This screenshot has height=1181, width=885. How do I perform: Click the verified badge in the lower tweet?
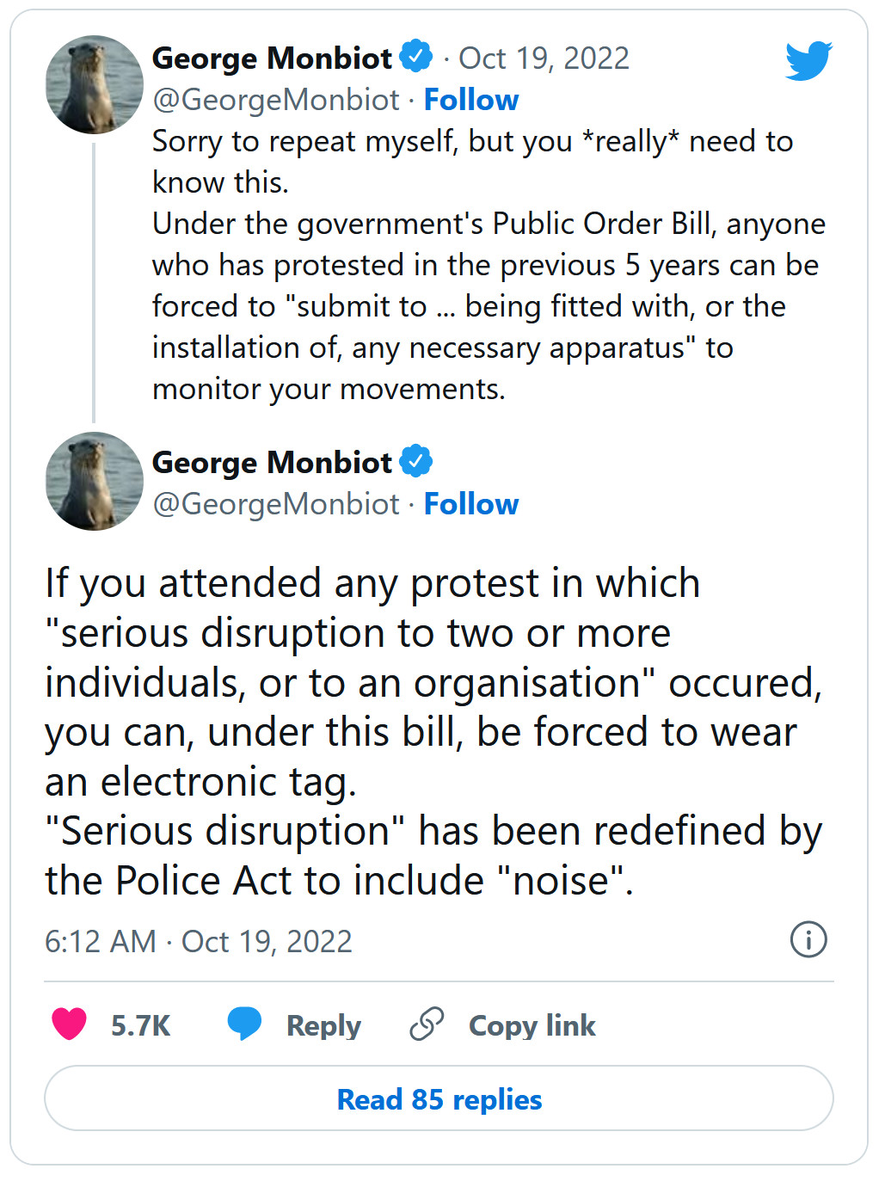(417, 461)
